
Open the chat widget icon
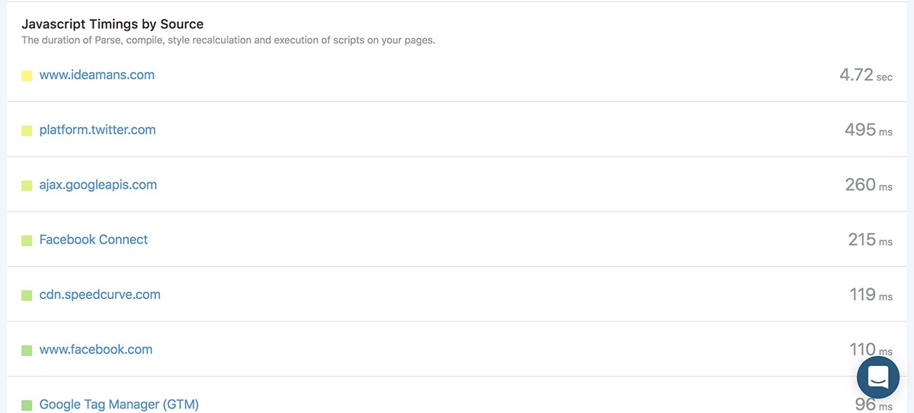[x=878, y=377]
